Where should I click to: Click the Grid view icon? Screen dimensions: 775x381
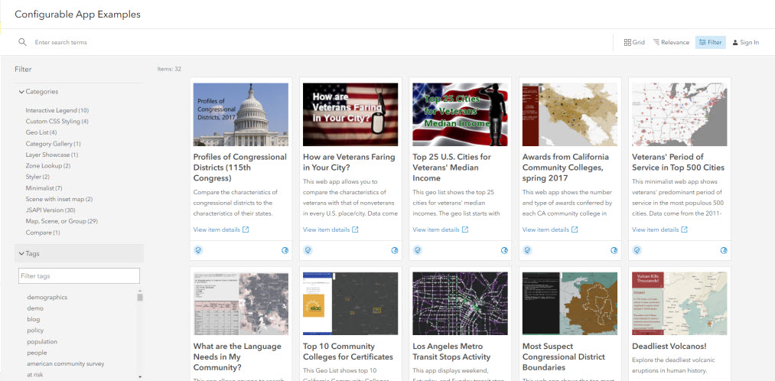click(x=627, y=43)
